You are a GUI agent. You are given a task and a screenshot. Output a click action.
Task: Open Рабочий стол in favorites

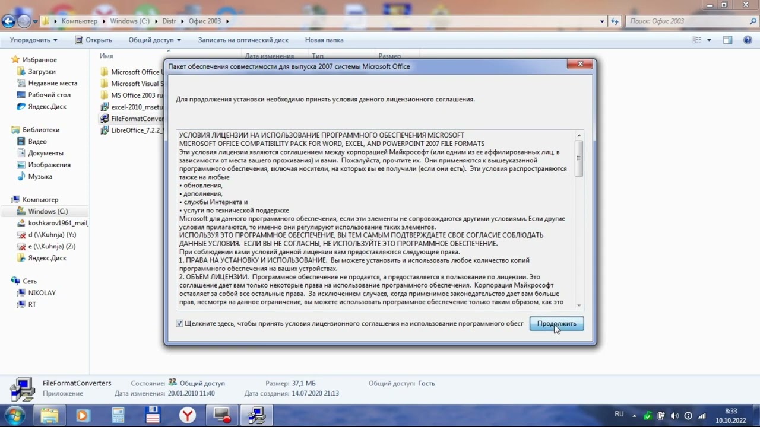pyautogui.click(x=49, y=95)
